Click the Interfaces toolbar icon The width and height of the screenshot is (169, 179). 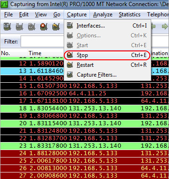(7, 27)
